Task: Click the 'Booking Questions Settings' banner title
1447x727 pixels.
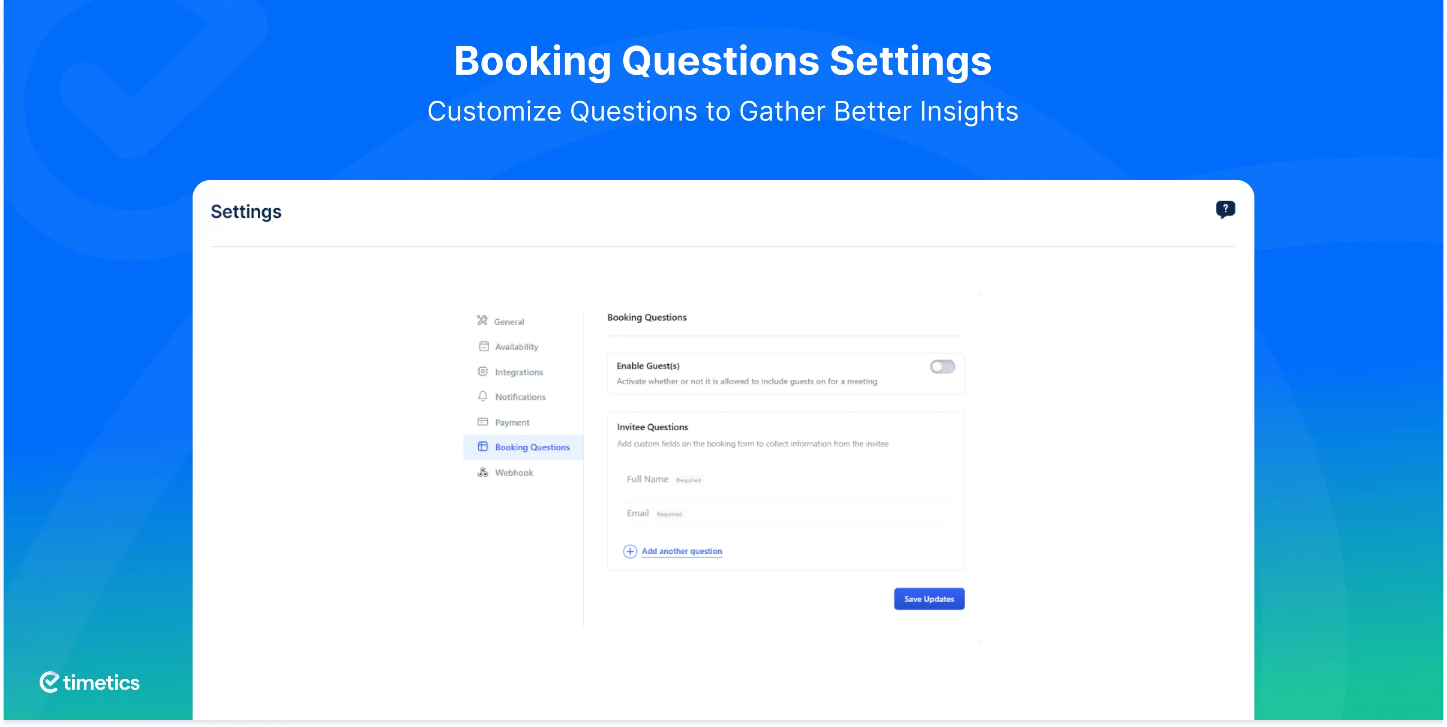Action: 723,61
